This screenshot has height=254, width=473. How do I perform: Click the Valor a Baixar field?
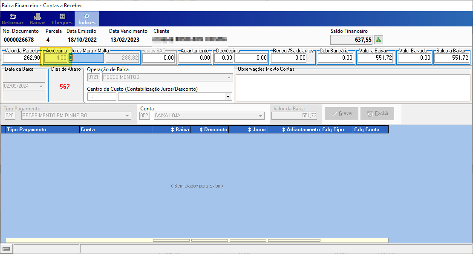click(375, 58)
